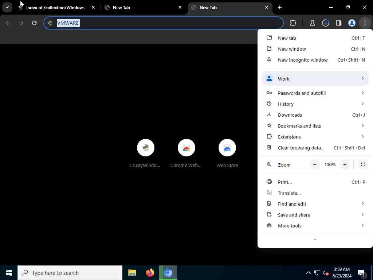373x280 pixels.
Task: Expand the Extensions submenu
Action: tap(315, 137)
